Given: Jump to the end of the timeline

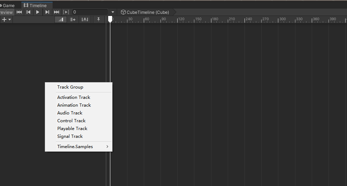Looking at the screenshot, I should pyautogui.click(x=57, y=12).
